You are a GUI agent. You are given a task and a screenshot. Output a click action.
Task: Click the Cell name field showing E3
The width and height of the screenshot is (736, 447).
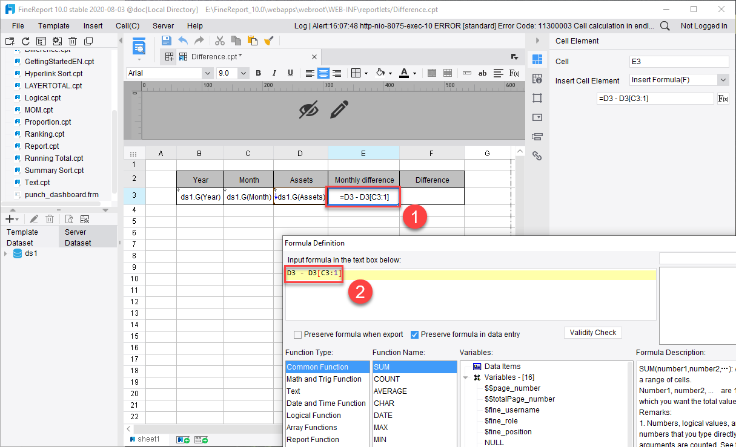point(679,62)
